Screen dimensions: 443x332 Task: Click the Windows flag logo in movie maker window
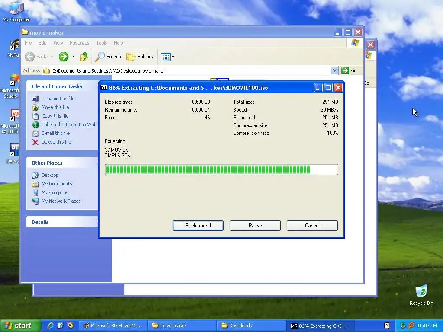(355, 43)
